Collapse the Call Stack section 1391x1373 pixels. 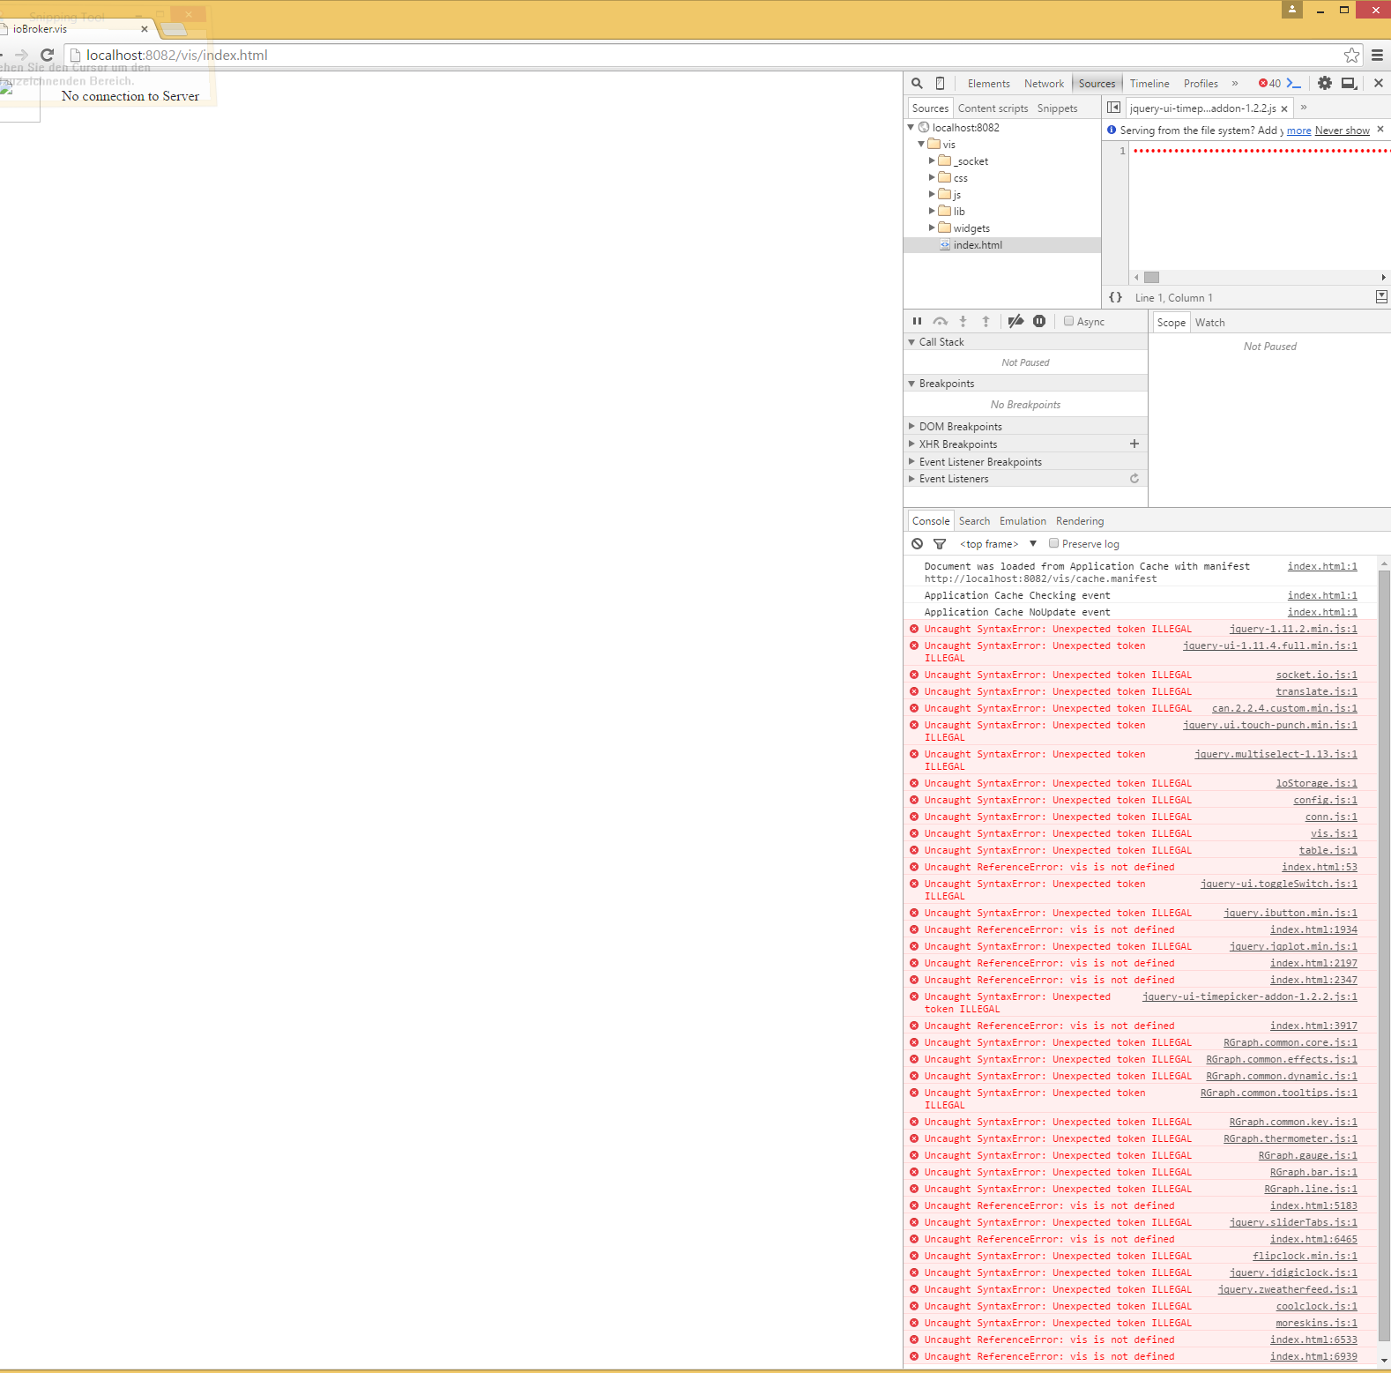pyautogui.click(x=911, y=341)
